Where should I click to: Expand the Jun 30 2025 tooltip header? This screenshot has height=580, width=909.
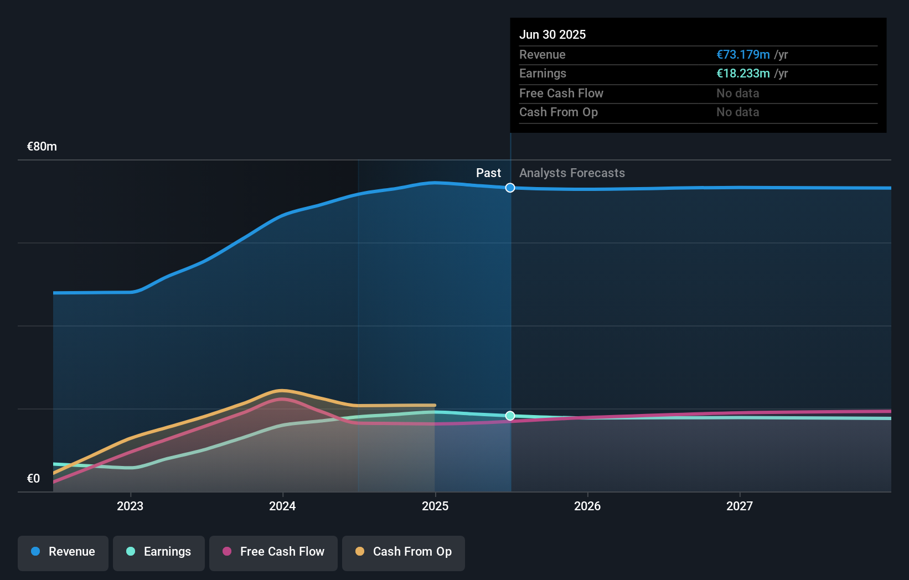point(552,34)
